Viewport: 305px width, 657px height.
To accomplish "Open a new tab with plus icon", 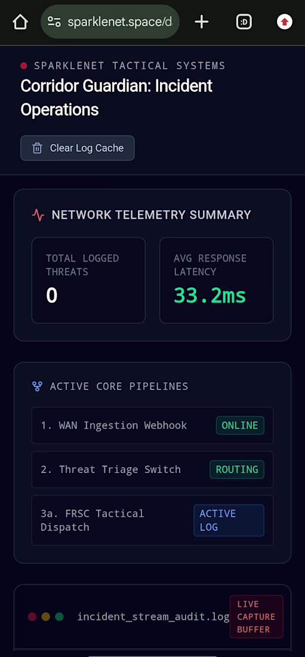I will point(202,22).
